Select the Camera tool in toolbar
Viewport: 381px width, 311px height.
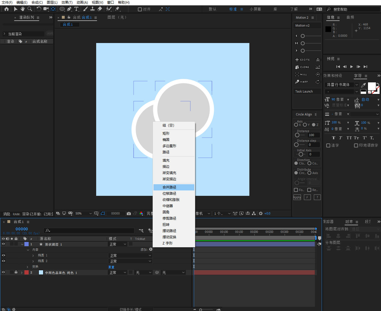(x=46, y=9)
